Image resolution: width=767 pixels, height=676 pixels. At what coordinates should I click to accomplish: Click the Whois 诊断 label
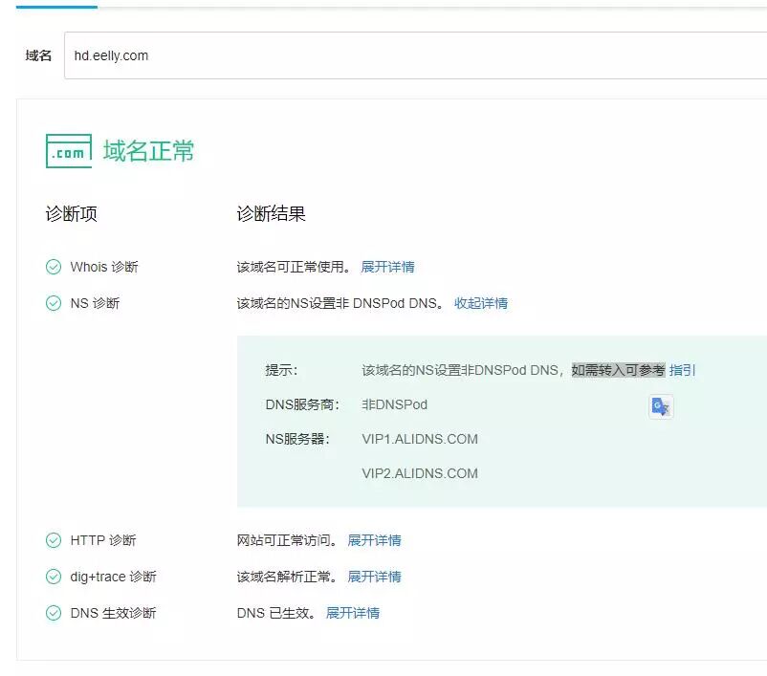click(x=104, y=267)
